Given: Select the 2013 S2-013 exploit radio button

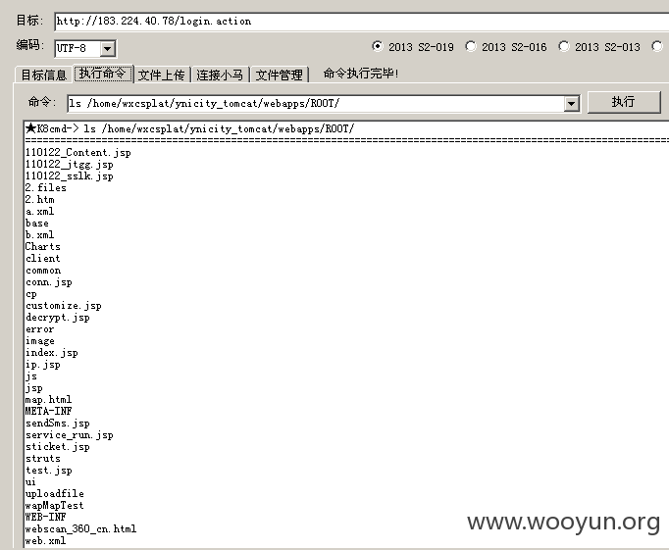Looking at the screenshot, I should 564,46.
